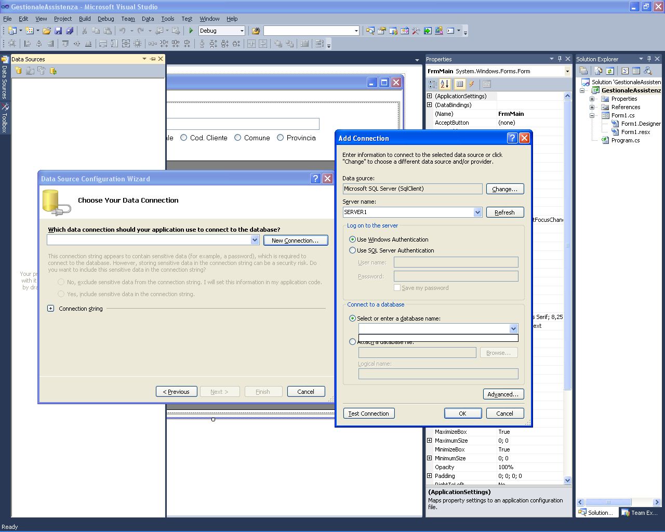This screenshot has height=532, width=665.
Task: Click the Advanced... button
Action: click(x=503, y=394)
